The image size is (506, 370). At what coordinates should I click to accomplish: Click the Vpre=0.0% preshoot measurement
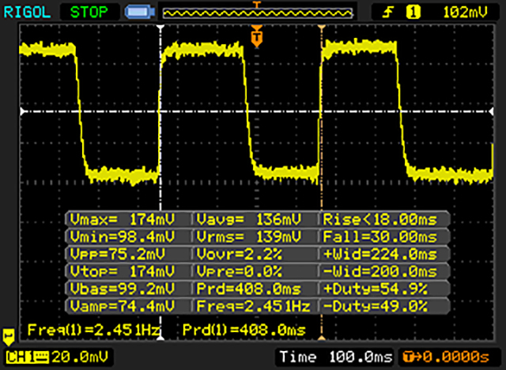(239, 271)
